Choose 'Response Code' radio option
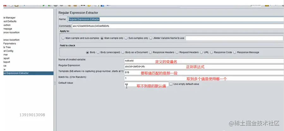 pyautogui.click(x=212, y=52)
